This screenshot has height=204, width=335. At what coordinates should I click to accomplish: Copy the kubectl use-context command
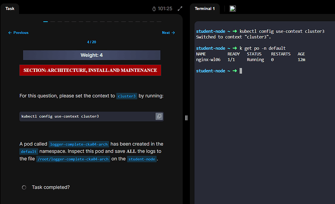pyautogui.click(x=159, y=117)
